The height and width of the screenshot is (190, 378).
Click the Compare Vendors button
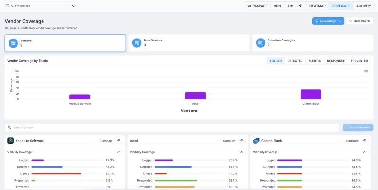(358, 127)
